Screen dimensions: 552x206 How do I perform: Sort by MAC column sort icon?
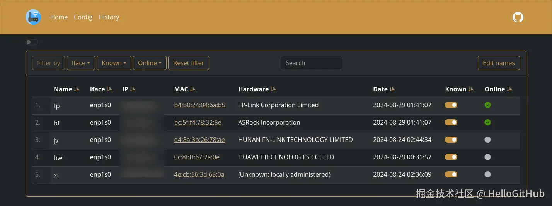point(193,89)
